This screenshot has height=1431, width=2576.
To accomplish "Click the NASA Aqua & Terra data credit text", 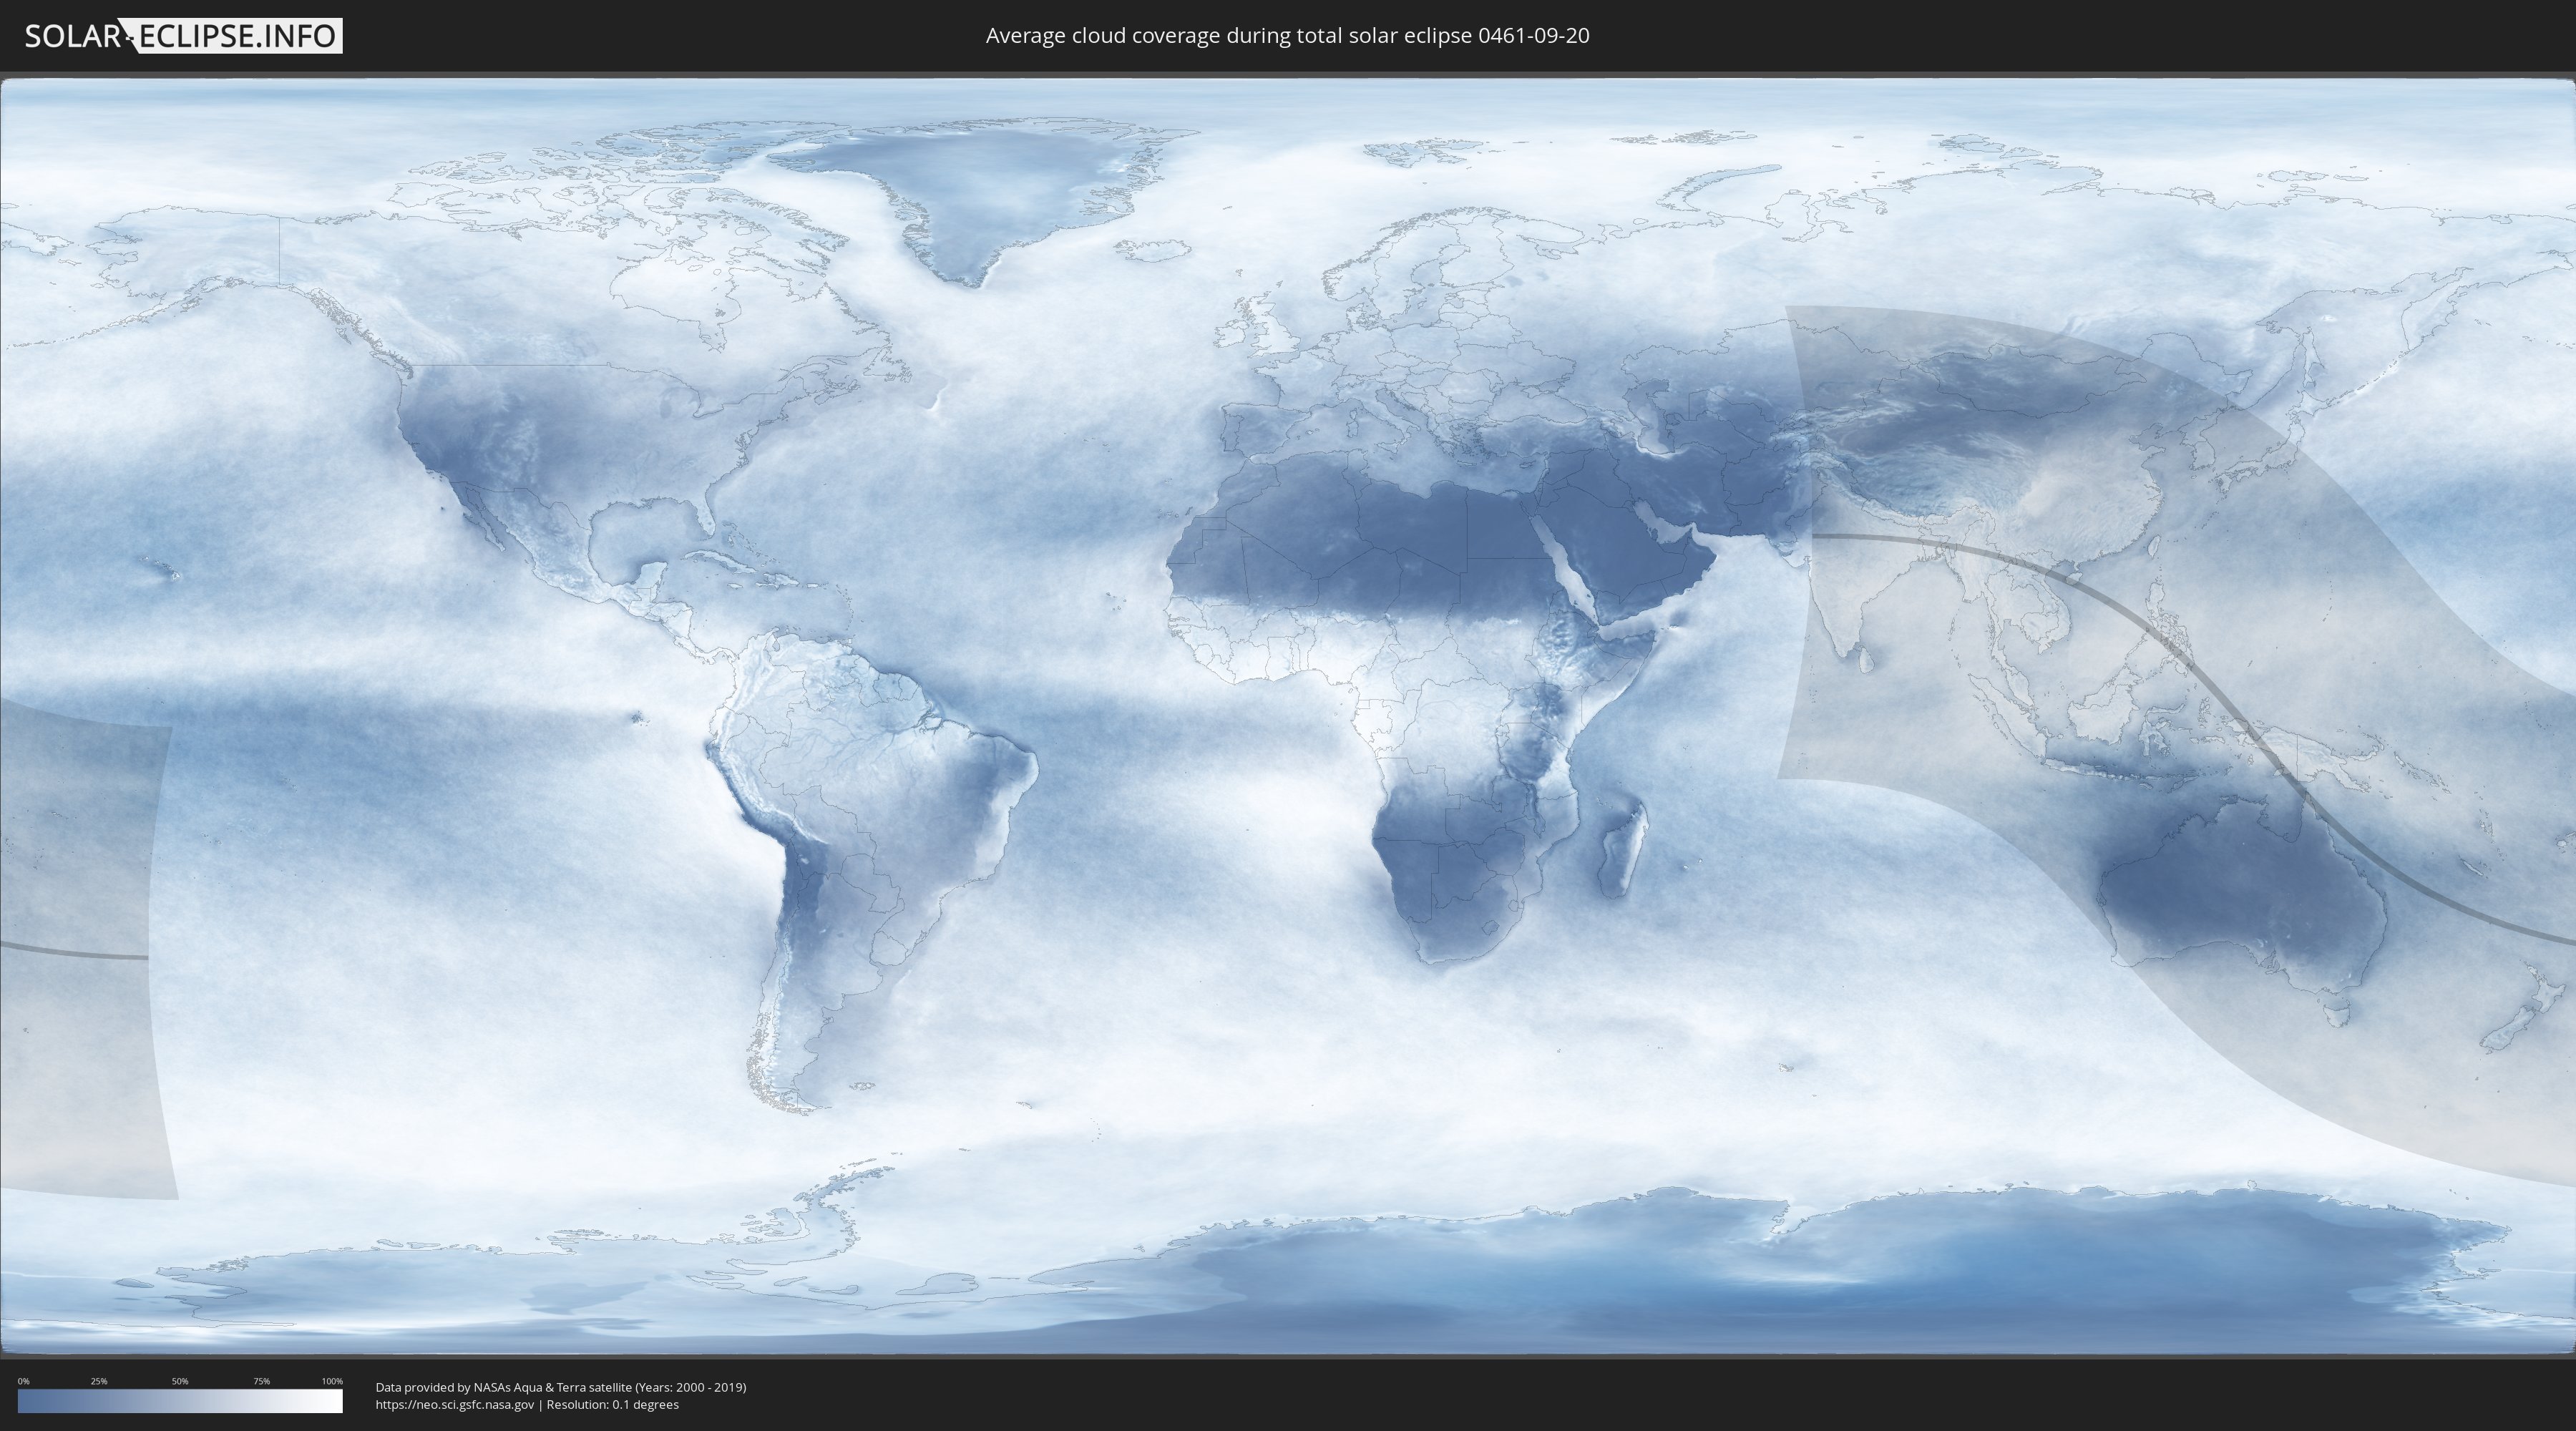I will click(x=560, y=1387).
